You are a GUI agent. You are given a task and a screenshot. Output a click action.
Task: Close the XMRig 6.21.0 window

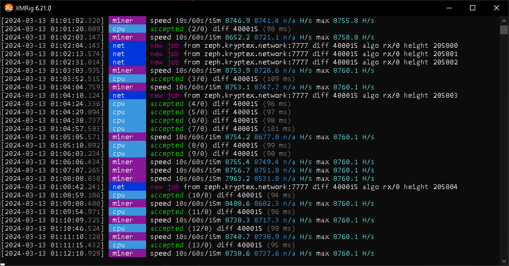(497, 8)
